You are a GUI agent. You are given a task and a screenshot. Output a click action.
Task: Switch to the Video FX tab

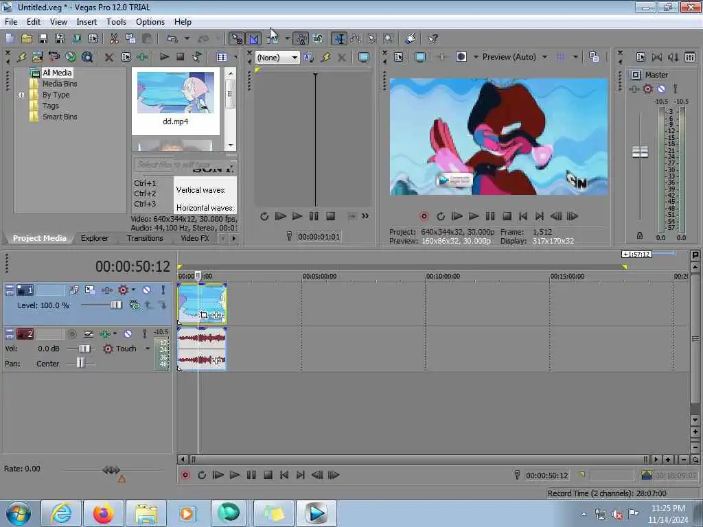pyautogui.click(x=194, y=238)
